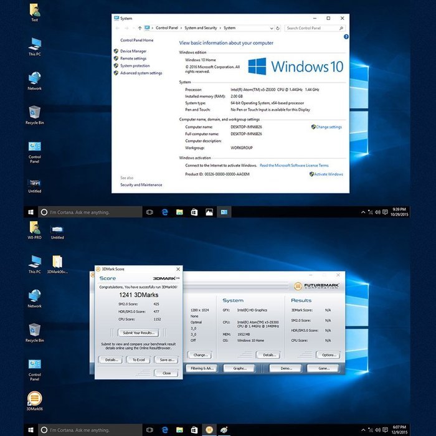Open the Start menu on the 9:39 PM taskbar
This screenshot has width=436, height=436.
coord(31,212)
